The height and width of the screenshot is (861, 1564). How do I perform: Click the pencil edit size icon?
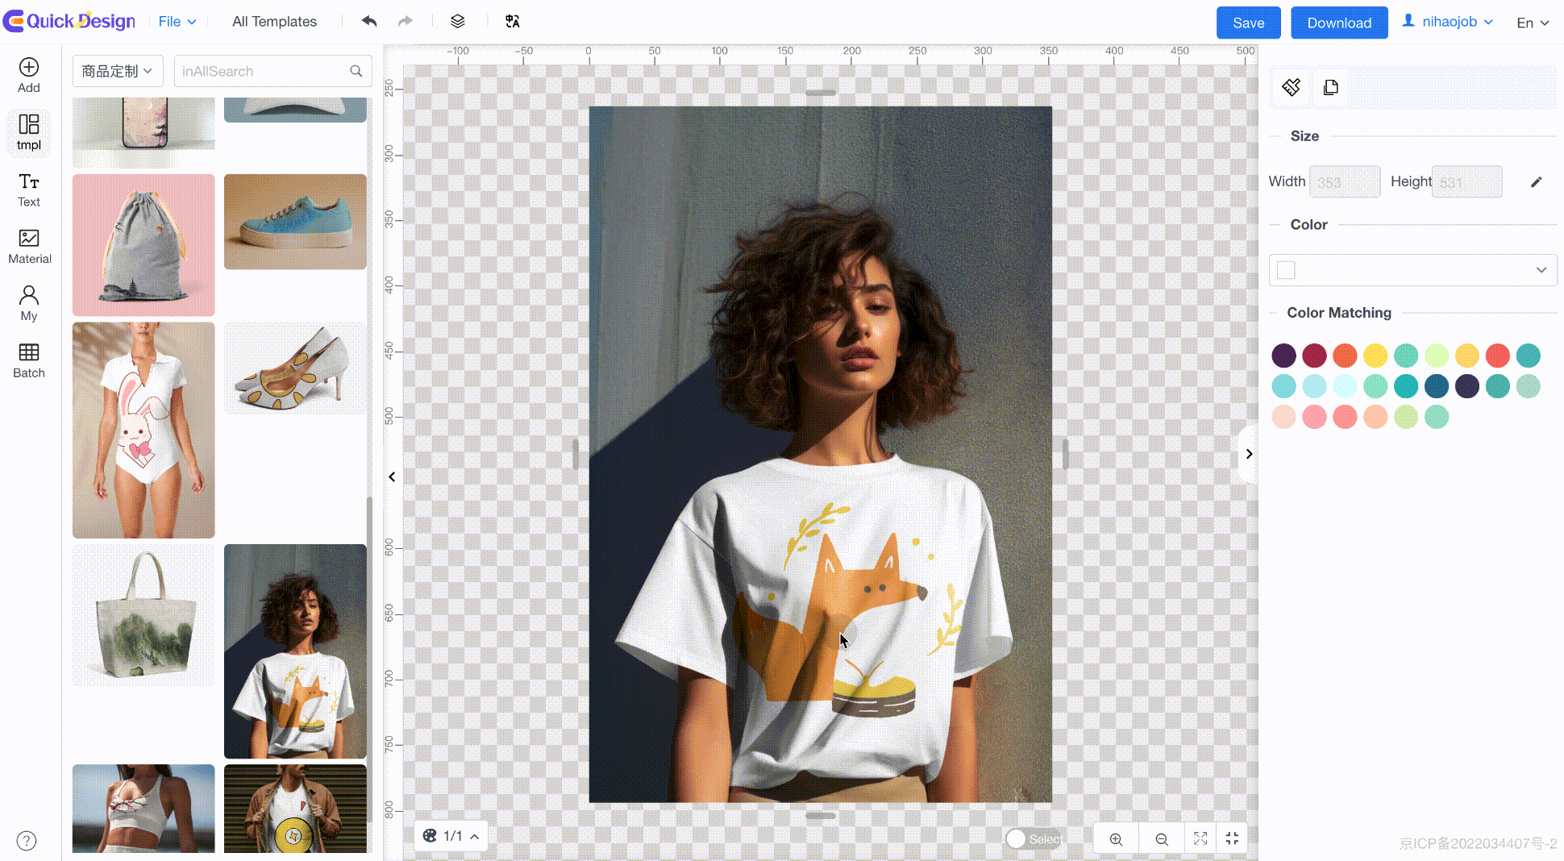pos(1537,182)
